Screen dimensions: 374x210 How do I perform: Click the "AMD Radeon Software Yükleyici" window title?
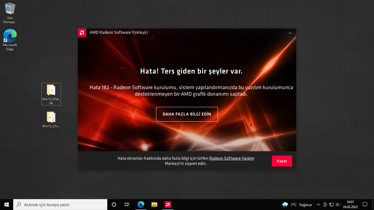tap(119, 33)
